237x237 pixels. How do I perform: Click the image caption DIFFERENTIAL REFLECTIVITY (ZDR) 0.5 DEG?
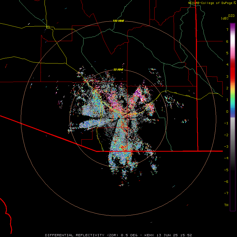coord(91,235)
